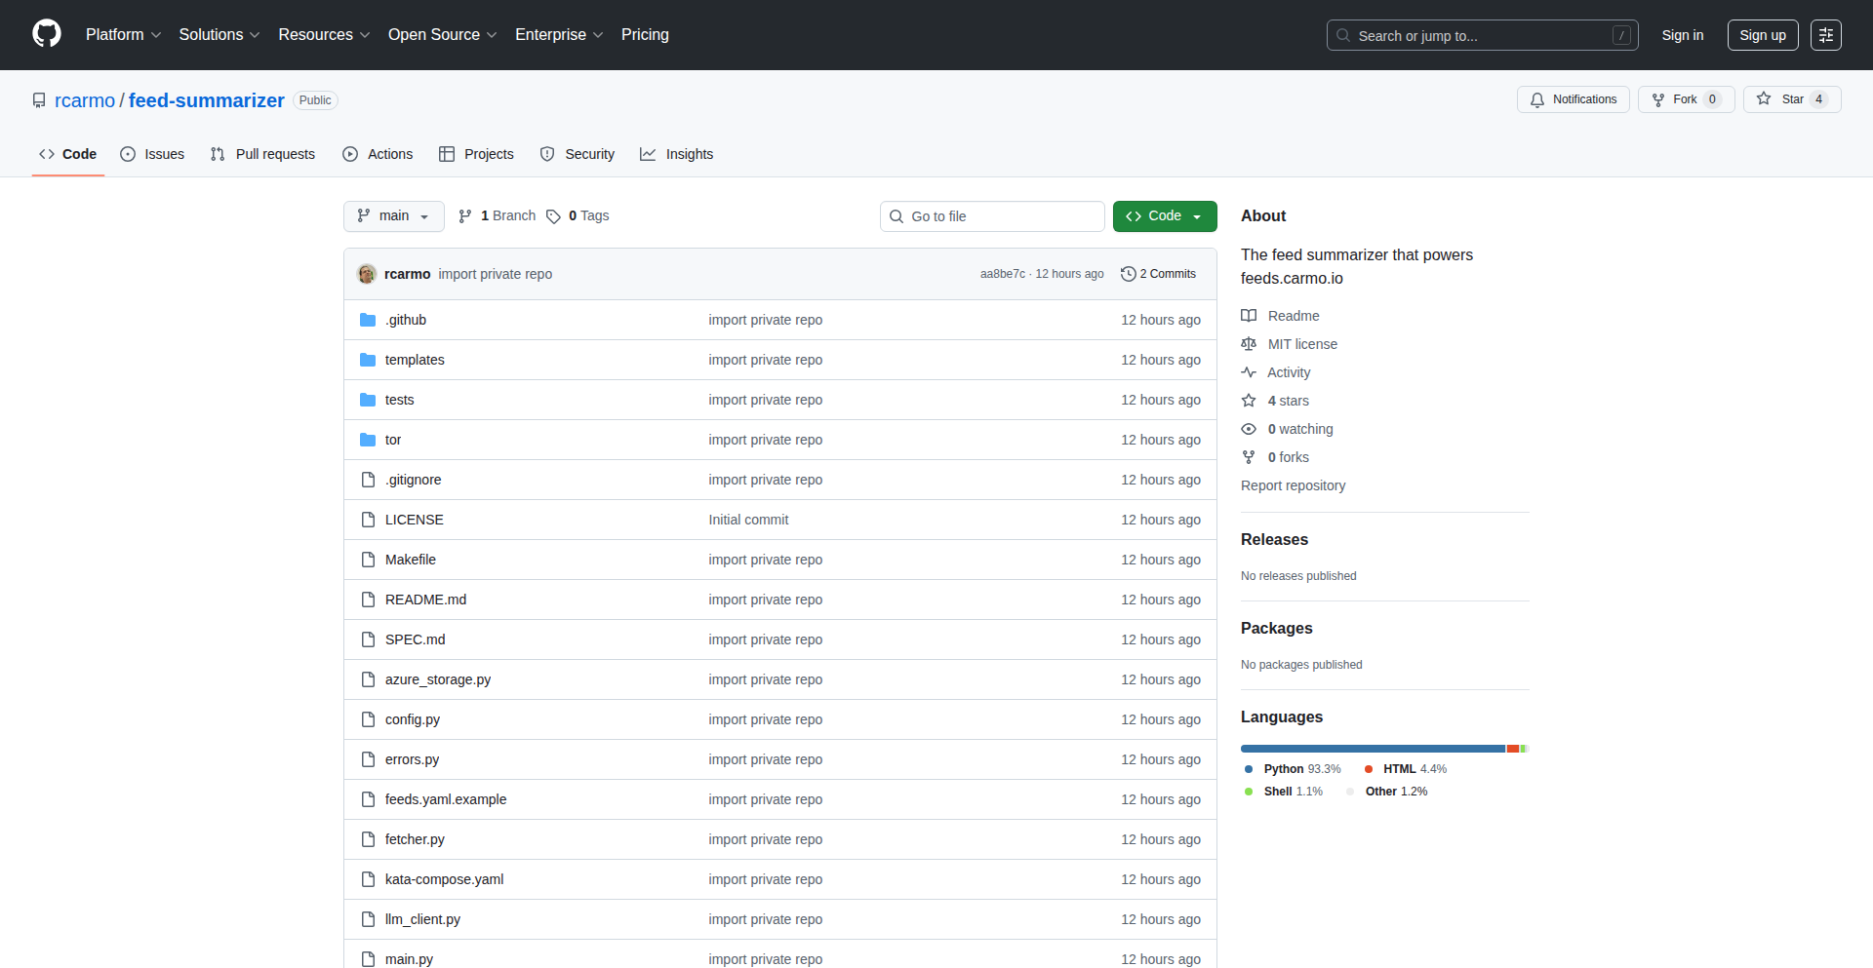Click the Sign up button
Image resolution: width=1873 pixels, height=968 pixels.
1762,35
